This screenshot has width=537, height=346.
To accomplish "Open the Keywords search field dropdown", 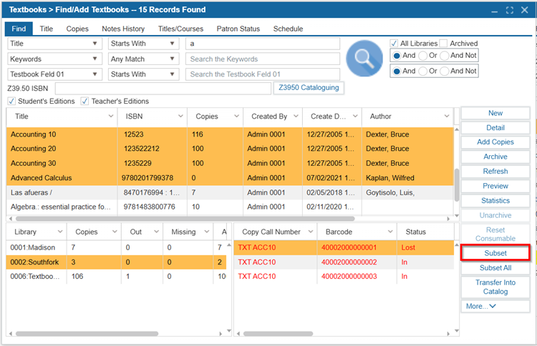I will pyautogui.click(x=95, y=59).
